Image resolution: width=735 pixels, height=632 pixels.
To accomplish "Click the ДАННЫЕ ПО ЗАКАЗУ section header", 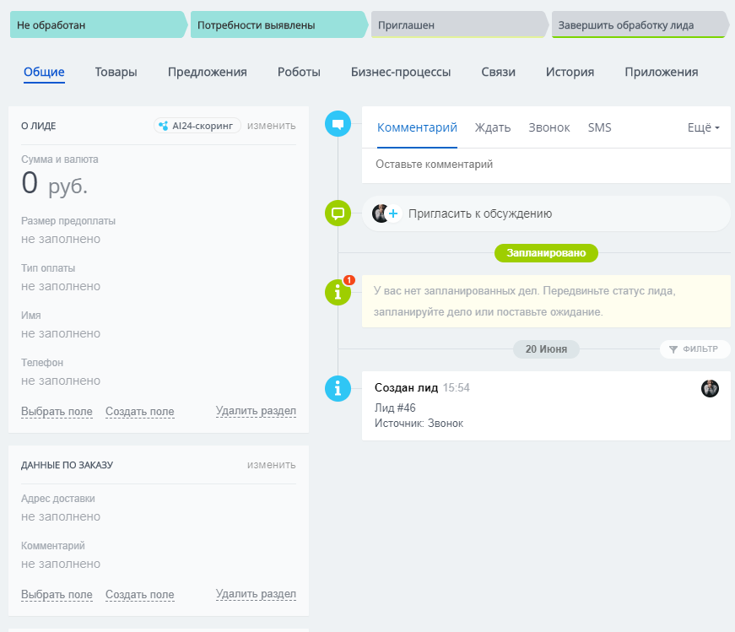I will coord(67,465).
